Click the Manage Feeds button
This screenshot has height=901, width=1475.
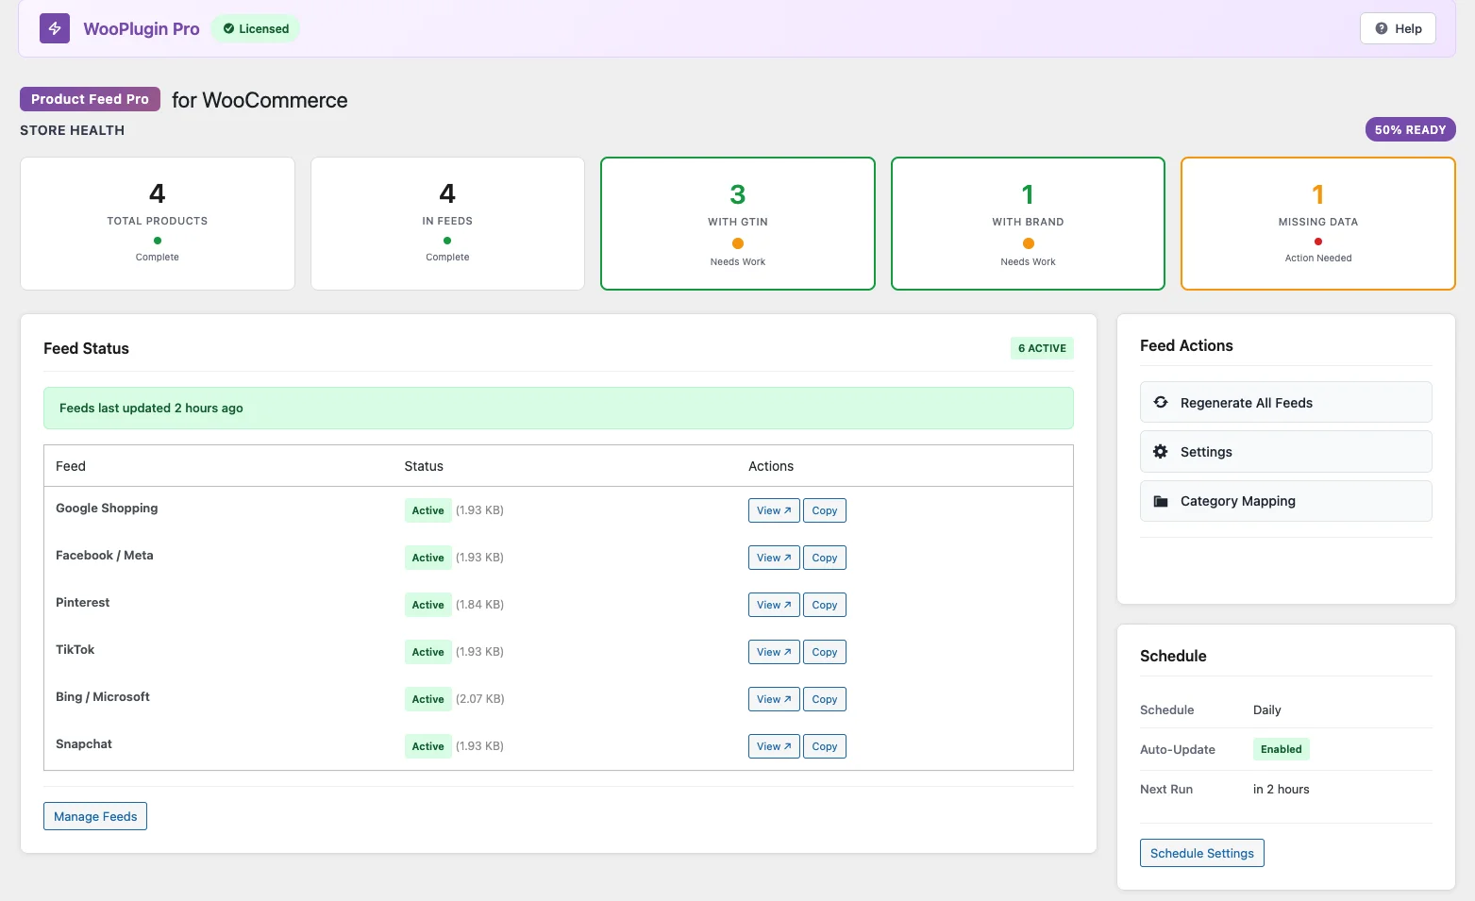(x=94, y=816)
